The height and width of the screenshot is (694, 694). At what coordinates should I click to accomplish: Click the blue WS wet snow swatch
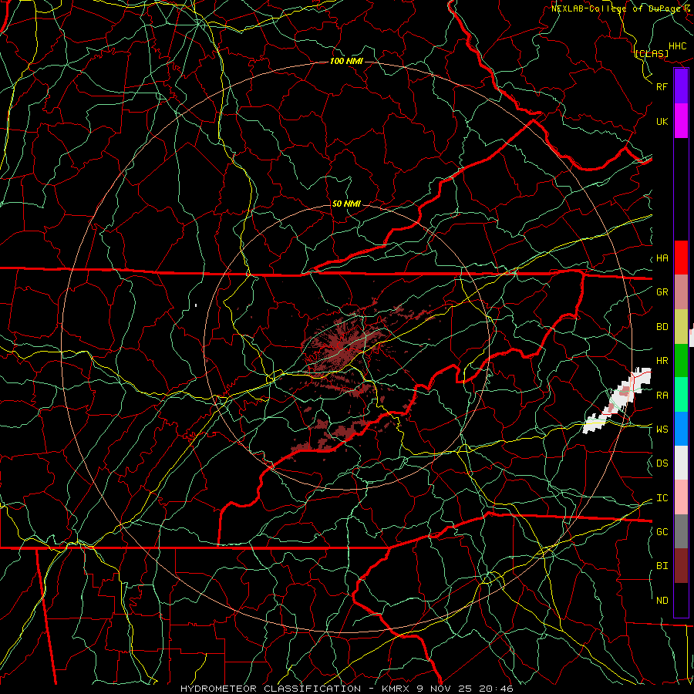pyautogui.click(x=681, y=429)
